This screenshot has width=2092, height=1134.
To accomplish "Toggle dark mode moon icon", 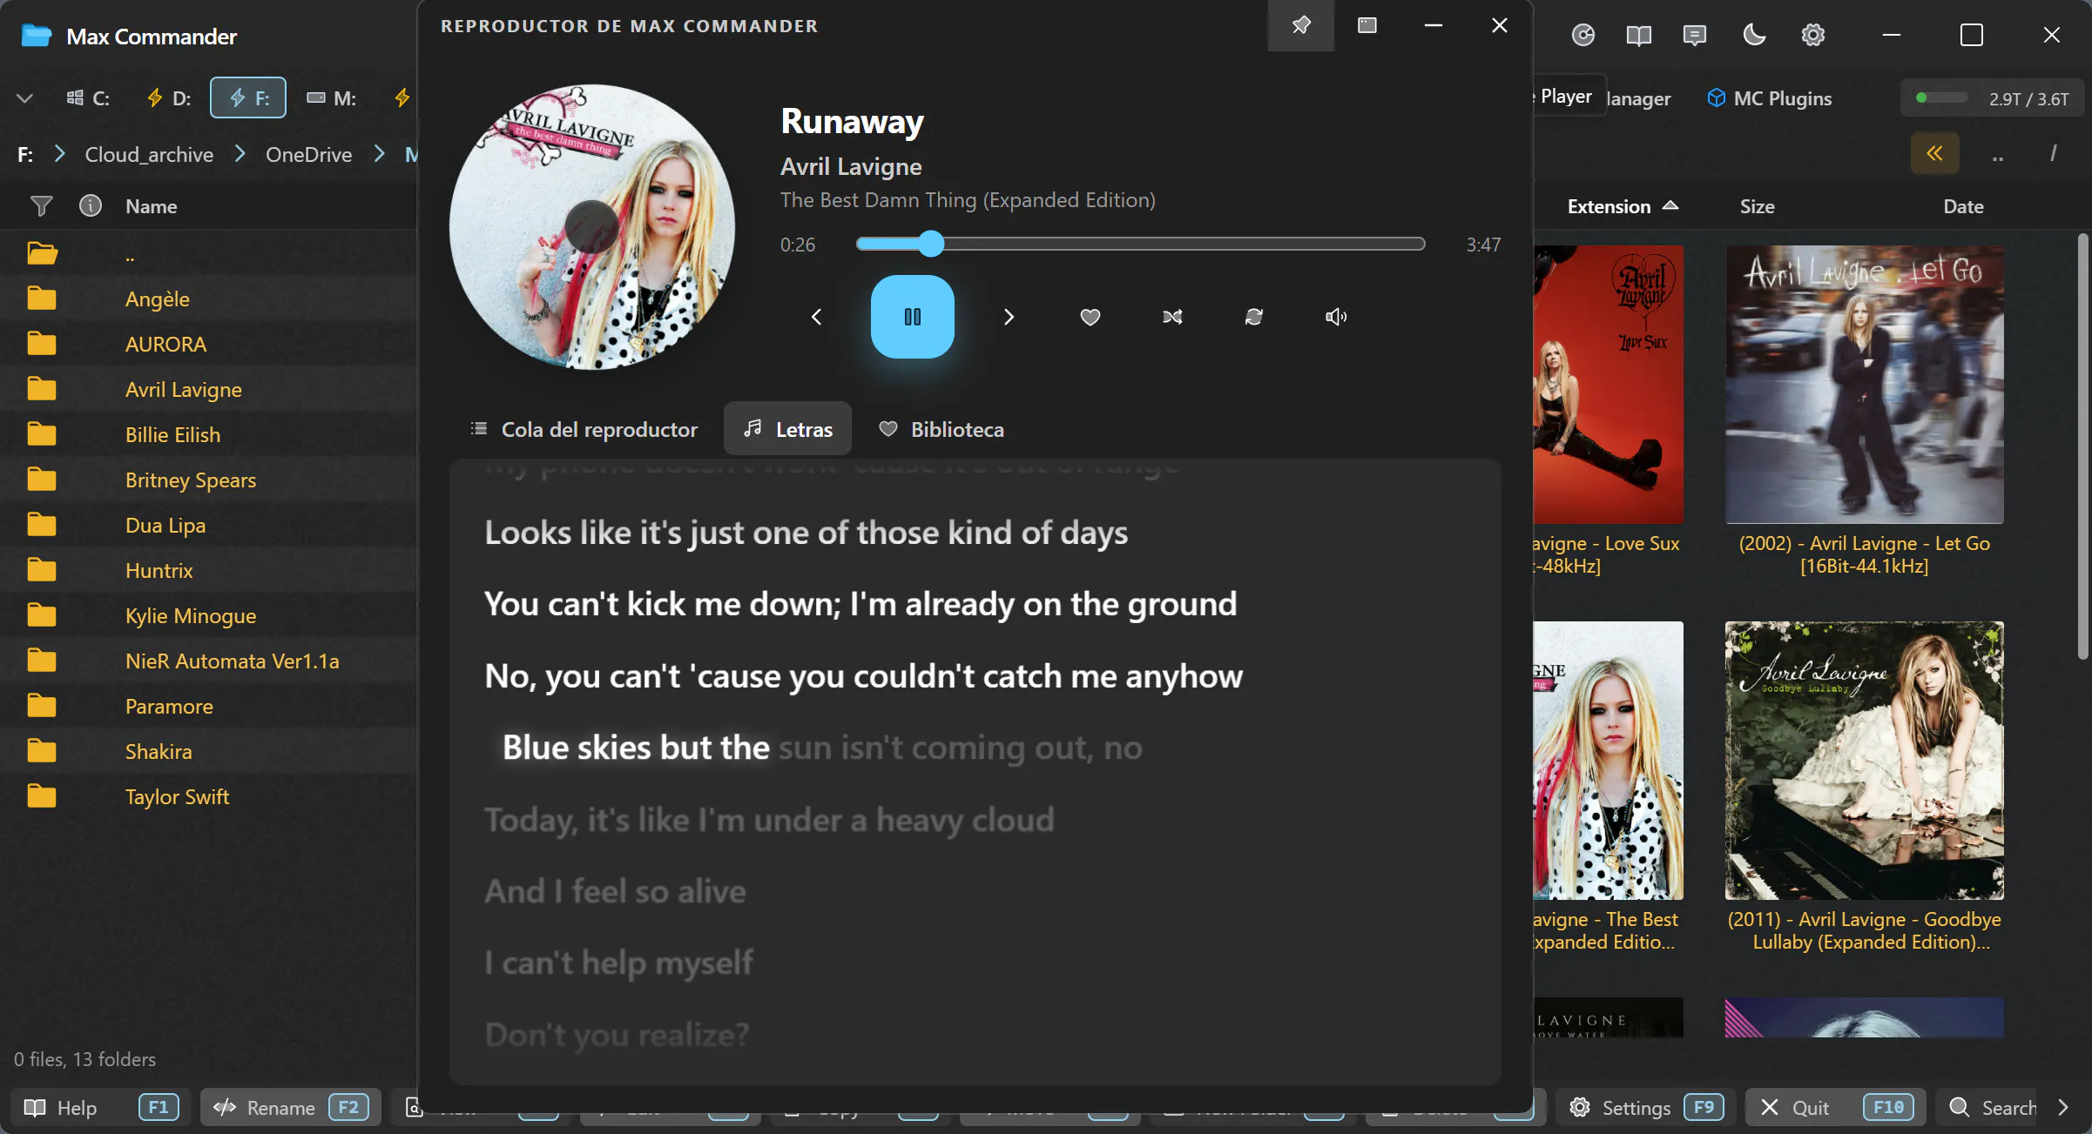I will tap(1754, 35).
